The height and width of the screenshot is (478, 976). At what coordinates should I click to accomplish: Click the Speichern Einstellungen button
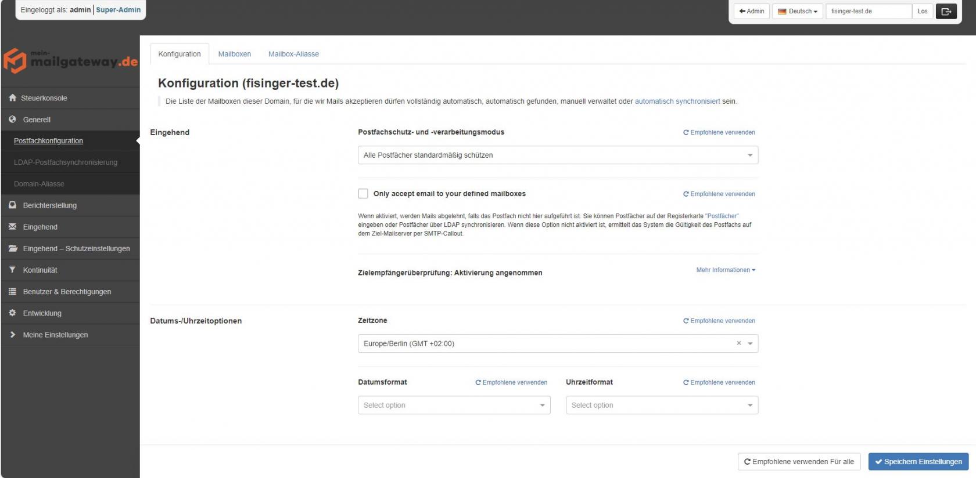tap(918, 462)
